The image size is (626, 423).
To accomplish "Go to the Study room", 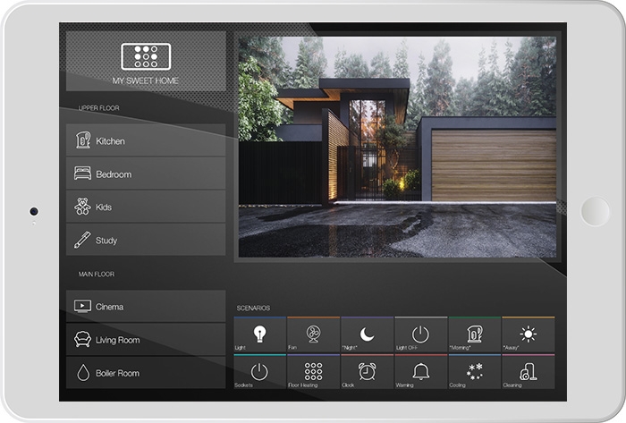I will pos(146,240).
